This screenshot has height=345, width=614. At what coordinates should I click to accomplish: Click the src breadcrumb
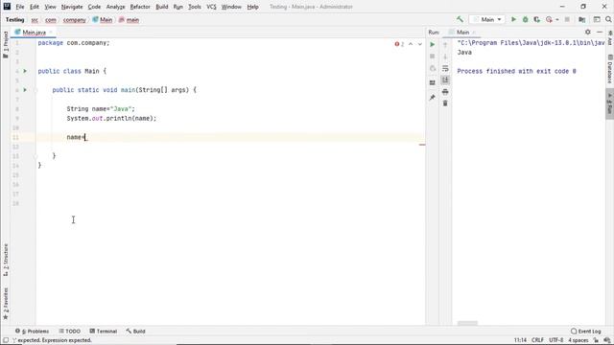point(35,20)
